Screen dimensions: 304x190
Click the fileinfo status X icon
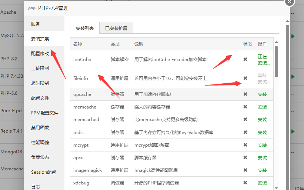tap(245, 78)
